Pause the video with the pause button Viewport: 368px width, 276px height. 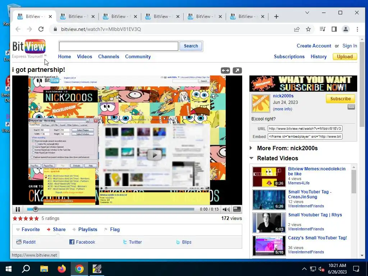coord(18,209)
